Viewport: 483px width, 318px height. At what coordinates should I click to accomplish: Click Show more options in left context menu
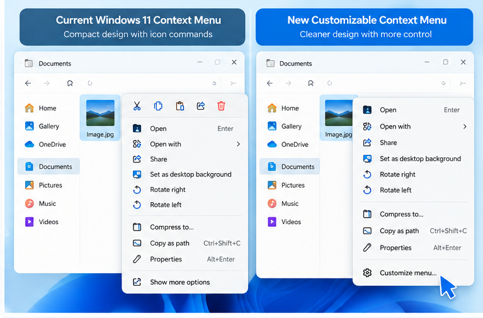(185, 282)
